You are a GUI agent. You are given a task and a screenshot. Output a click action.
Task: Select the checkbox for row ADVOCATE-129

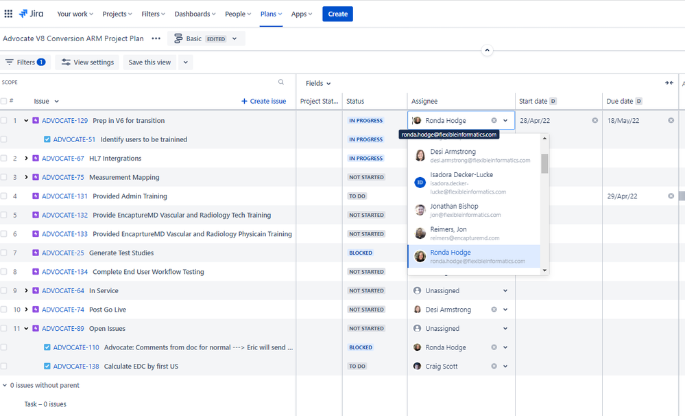click(4, 120)
